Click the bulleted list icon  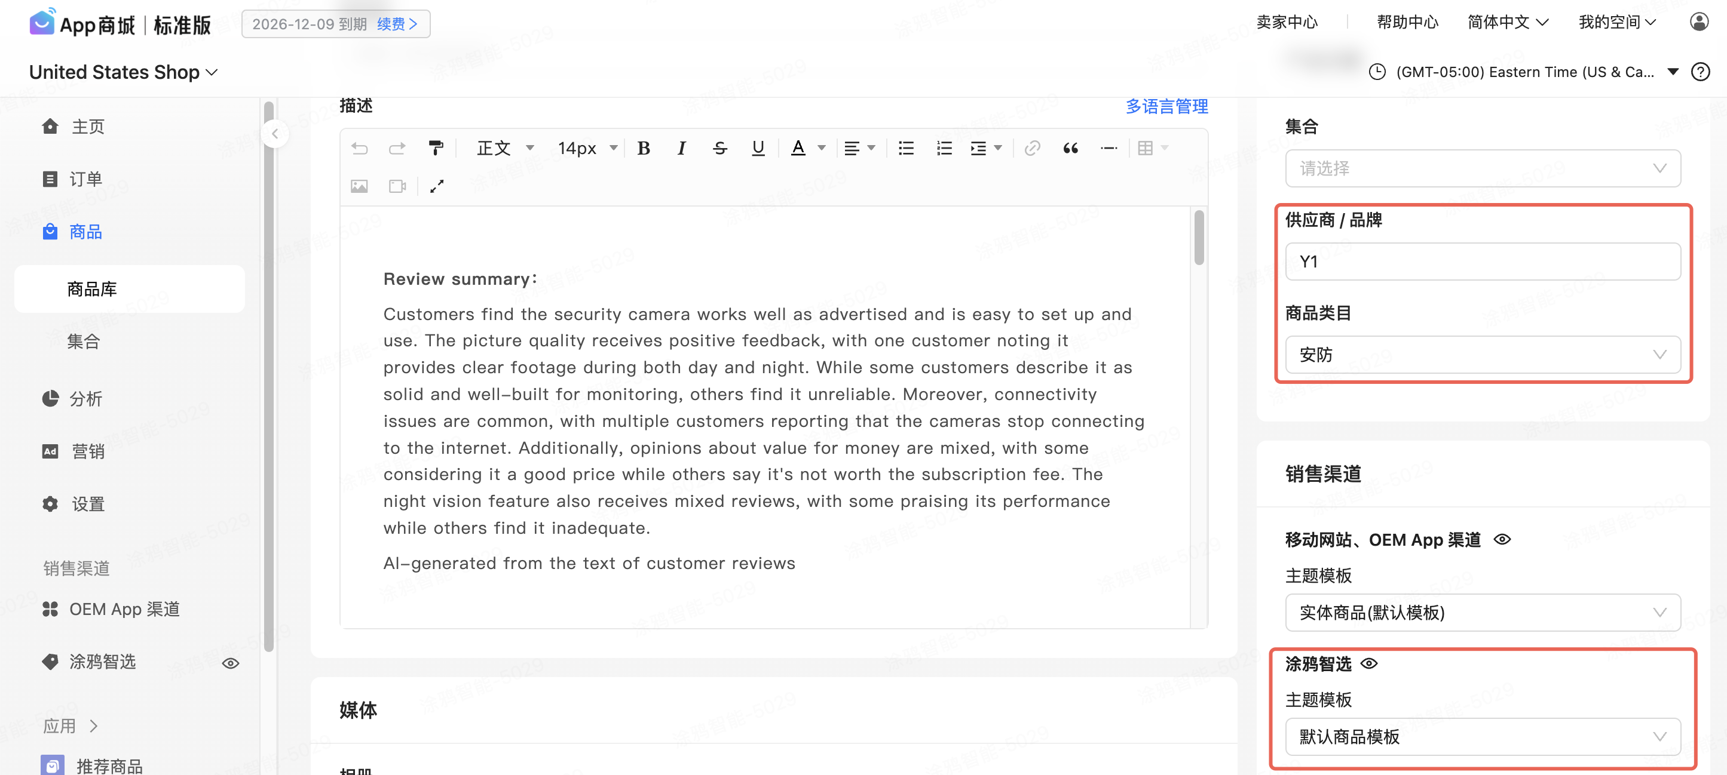[x=906, y=148]
